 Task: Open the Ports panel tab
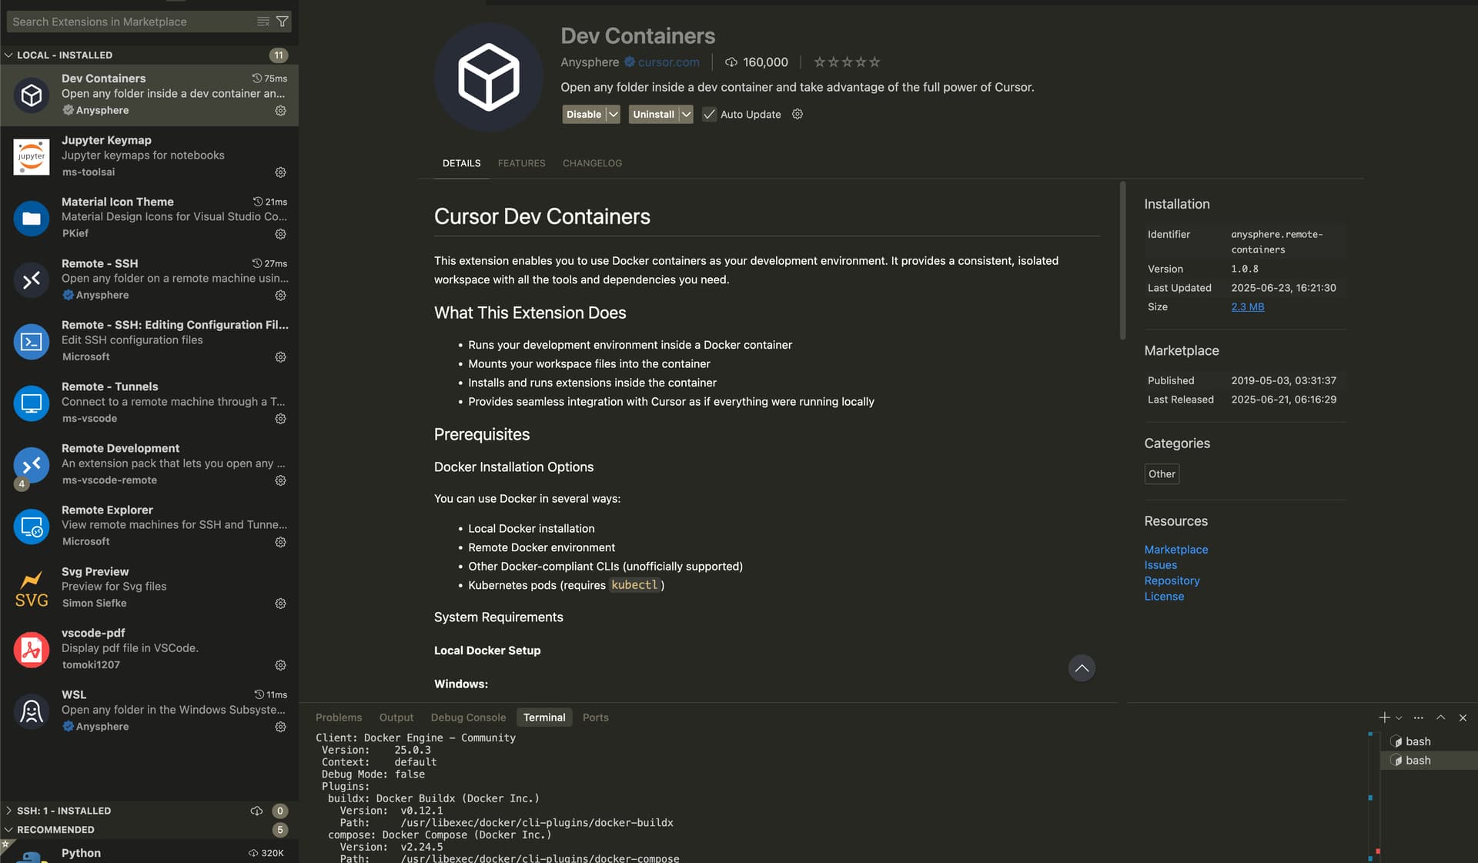click(595, 717)
